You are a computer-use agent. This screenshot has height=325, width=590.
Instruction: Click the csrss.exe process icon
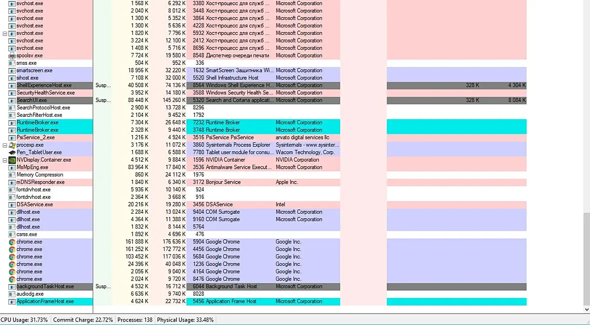pyautogui.click(x=12, y=235)
